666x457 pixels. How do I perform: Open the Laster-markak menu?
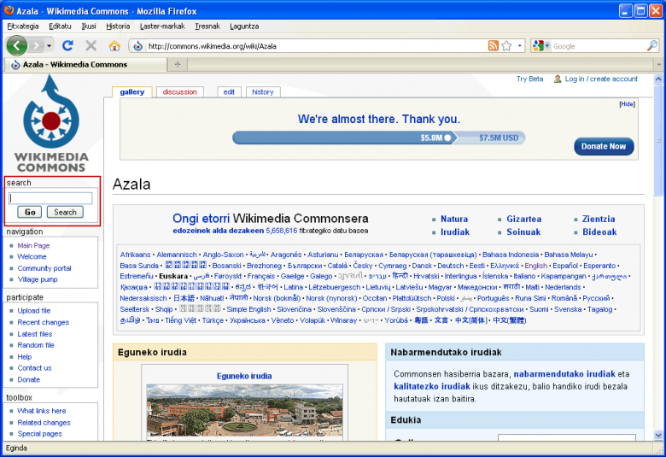162,26
